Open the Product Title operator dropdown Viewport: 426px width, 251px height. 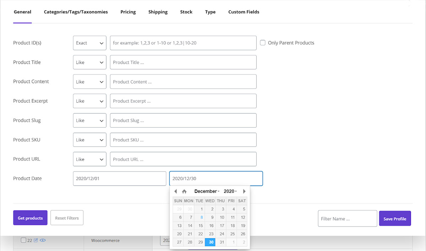click(x=89, y=62)
